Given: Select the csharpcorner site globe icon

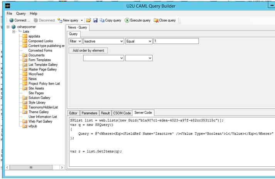Looking at the screenshot, I should (x=13, y=27).
